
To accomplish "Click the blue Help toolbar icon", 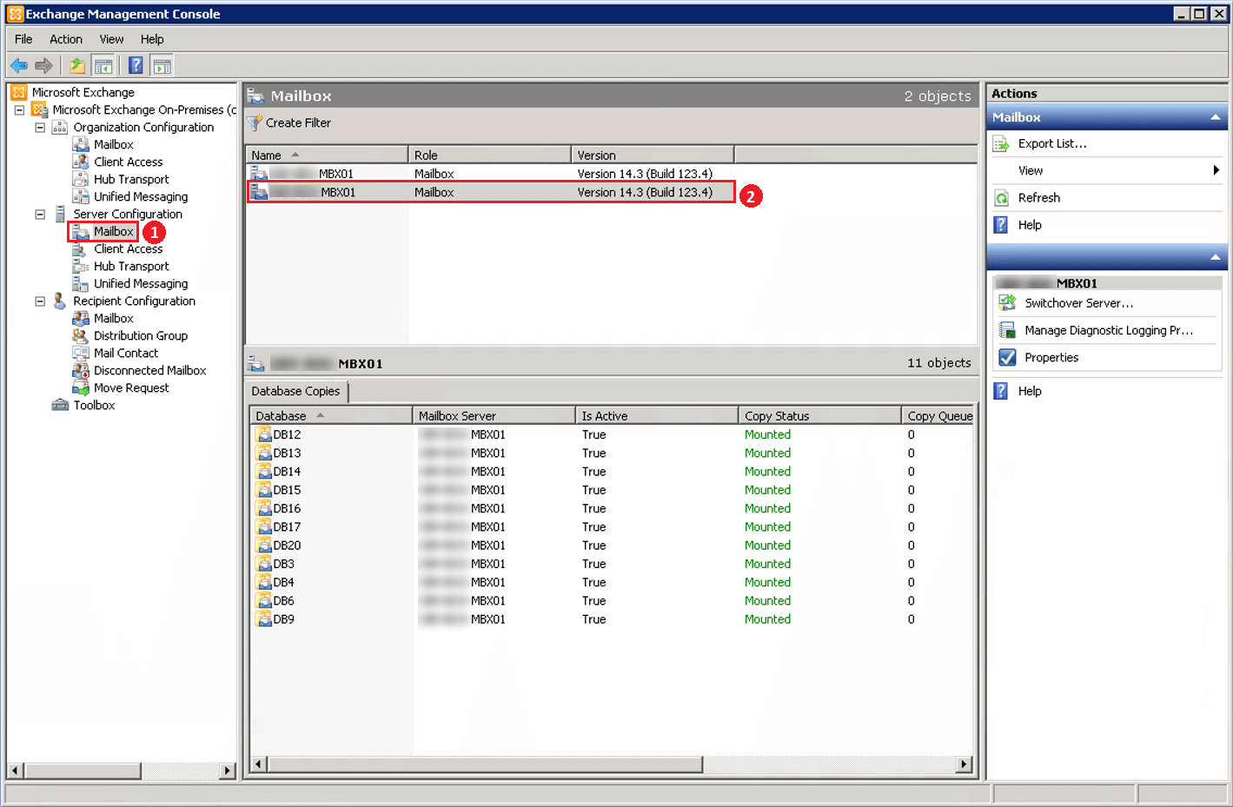I will [x=136, y=65].
